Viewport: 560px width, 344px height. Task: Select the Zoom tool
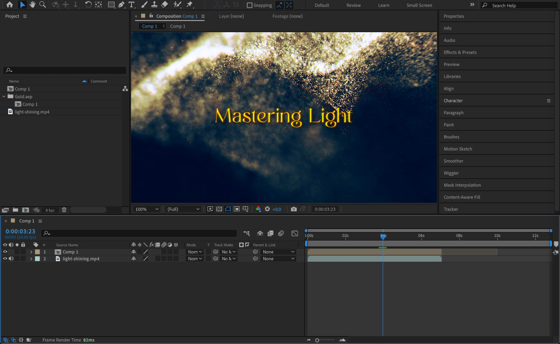pos(43,5)
